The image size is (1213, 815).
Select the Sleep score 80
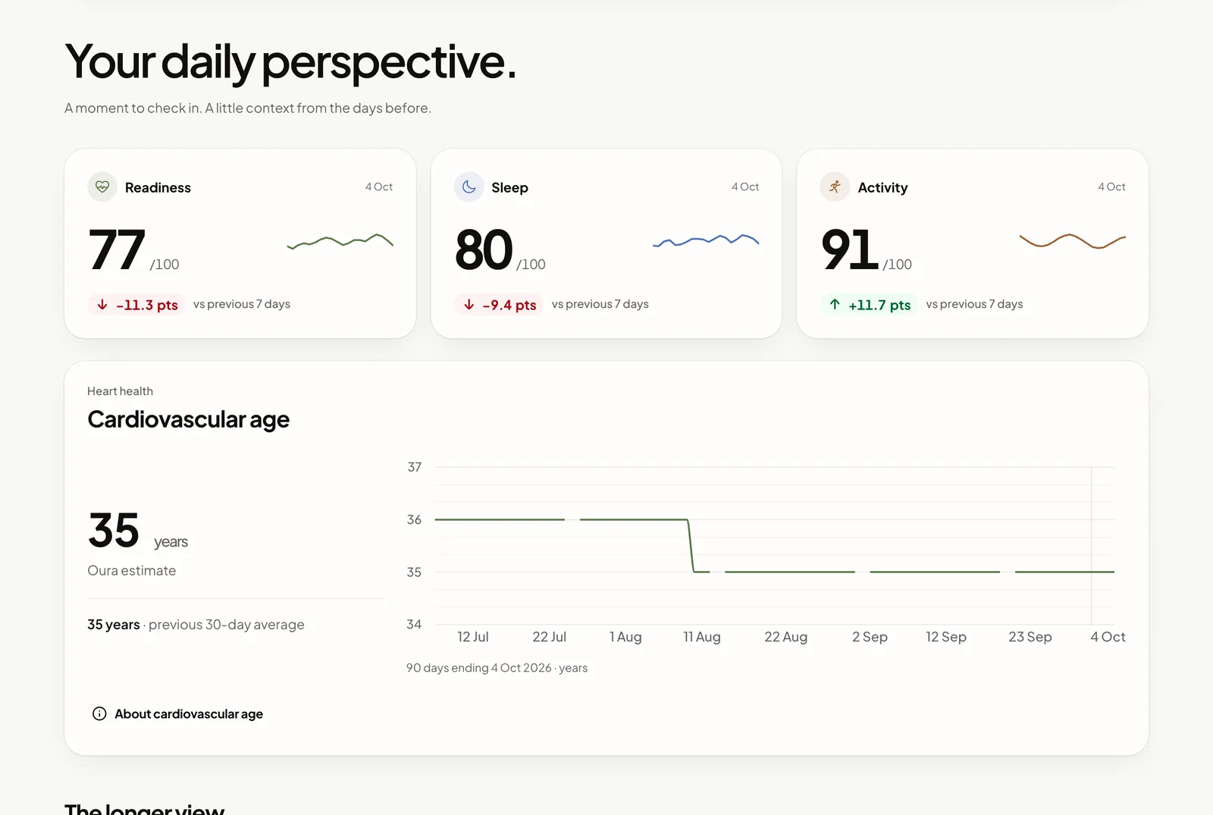click(x=484, y=249)
